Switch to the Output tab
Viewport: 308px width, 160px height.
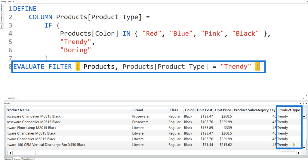8,159
